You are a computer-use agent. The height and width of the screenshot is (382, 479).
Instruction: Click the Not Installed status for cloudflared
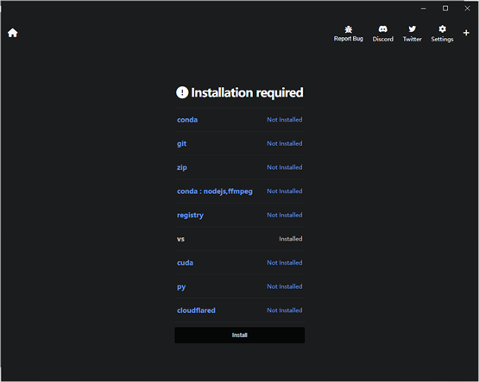(285, 310)
